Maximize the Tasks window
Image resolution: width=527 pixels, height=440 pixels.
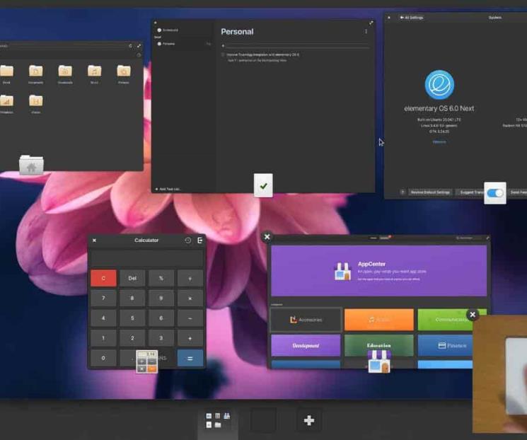371,23
